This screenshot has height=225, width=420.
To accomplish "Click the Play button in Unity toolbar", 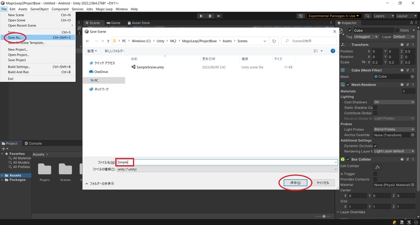I will (x=201, y=16).
